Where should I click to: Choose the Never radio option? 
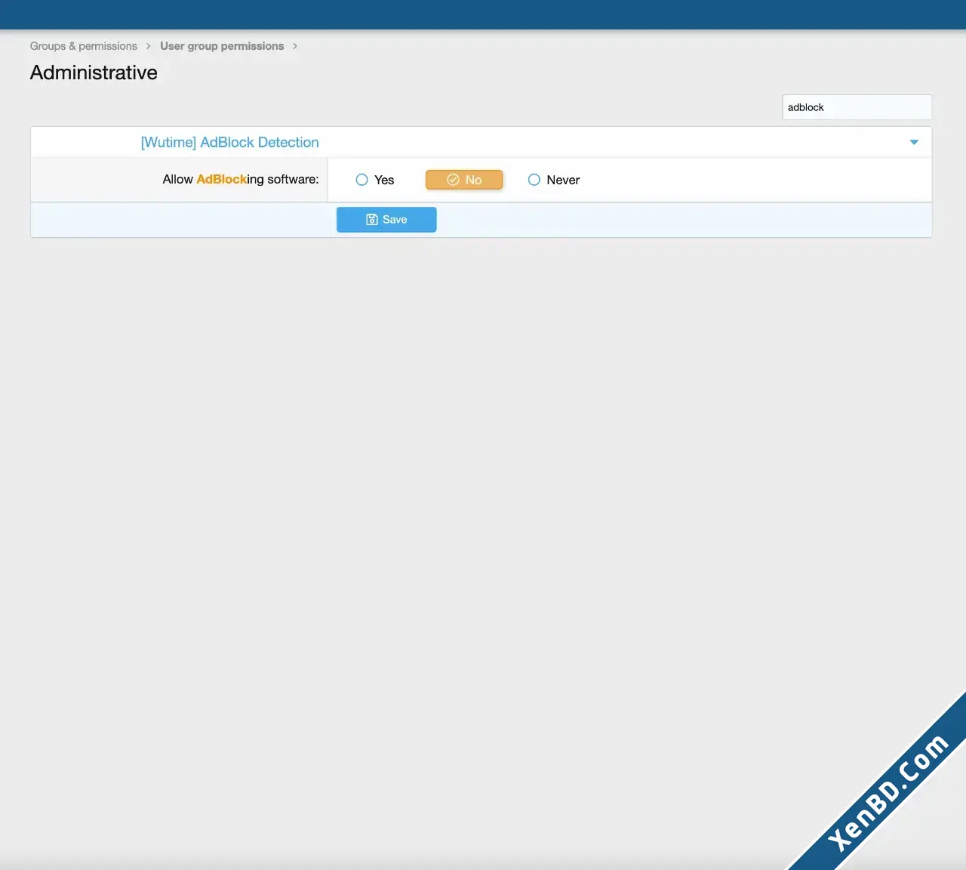click(x=554, y=180)
